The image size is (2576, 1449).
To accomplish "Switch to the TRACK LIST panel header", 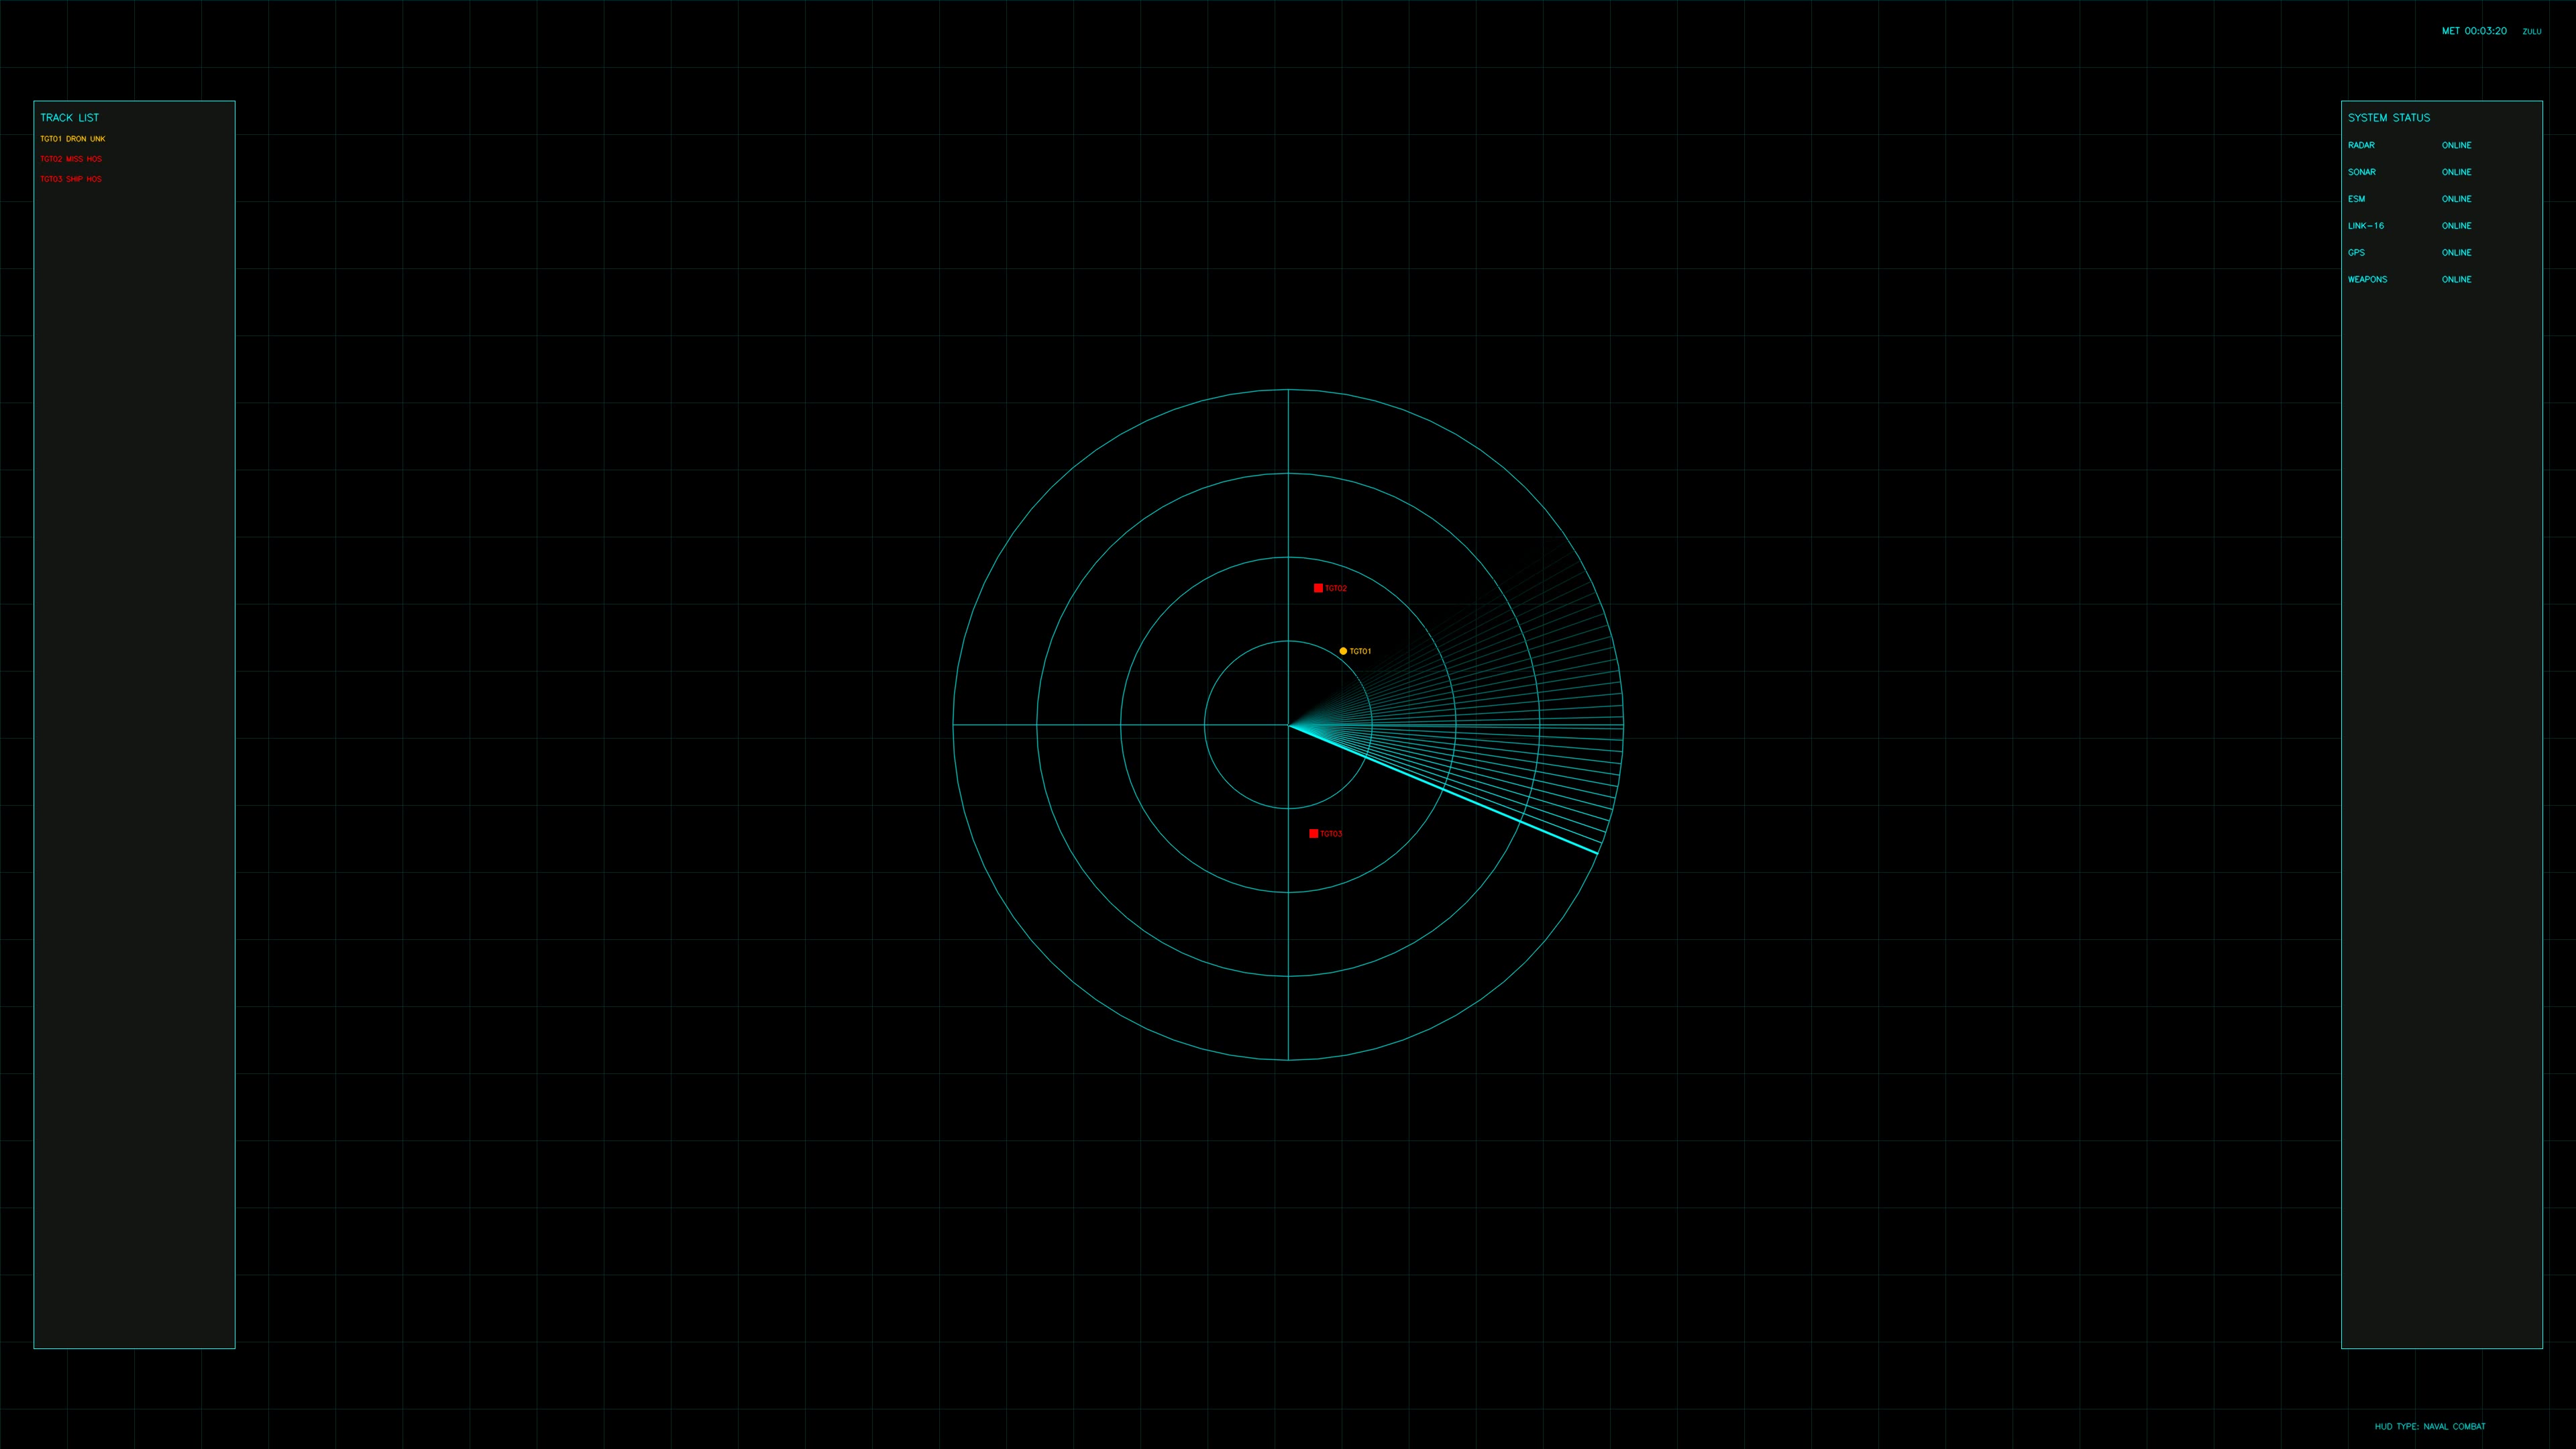I will [x=68, y=117].
